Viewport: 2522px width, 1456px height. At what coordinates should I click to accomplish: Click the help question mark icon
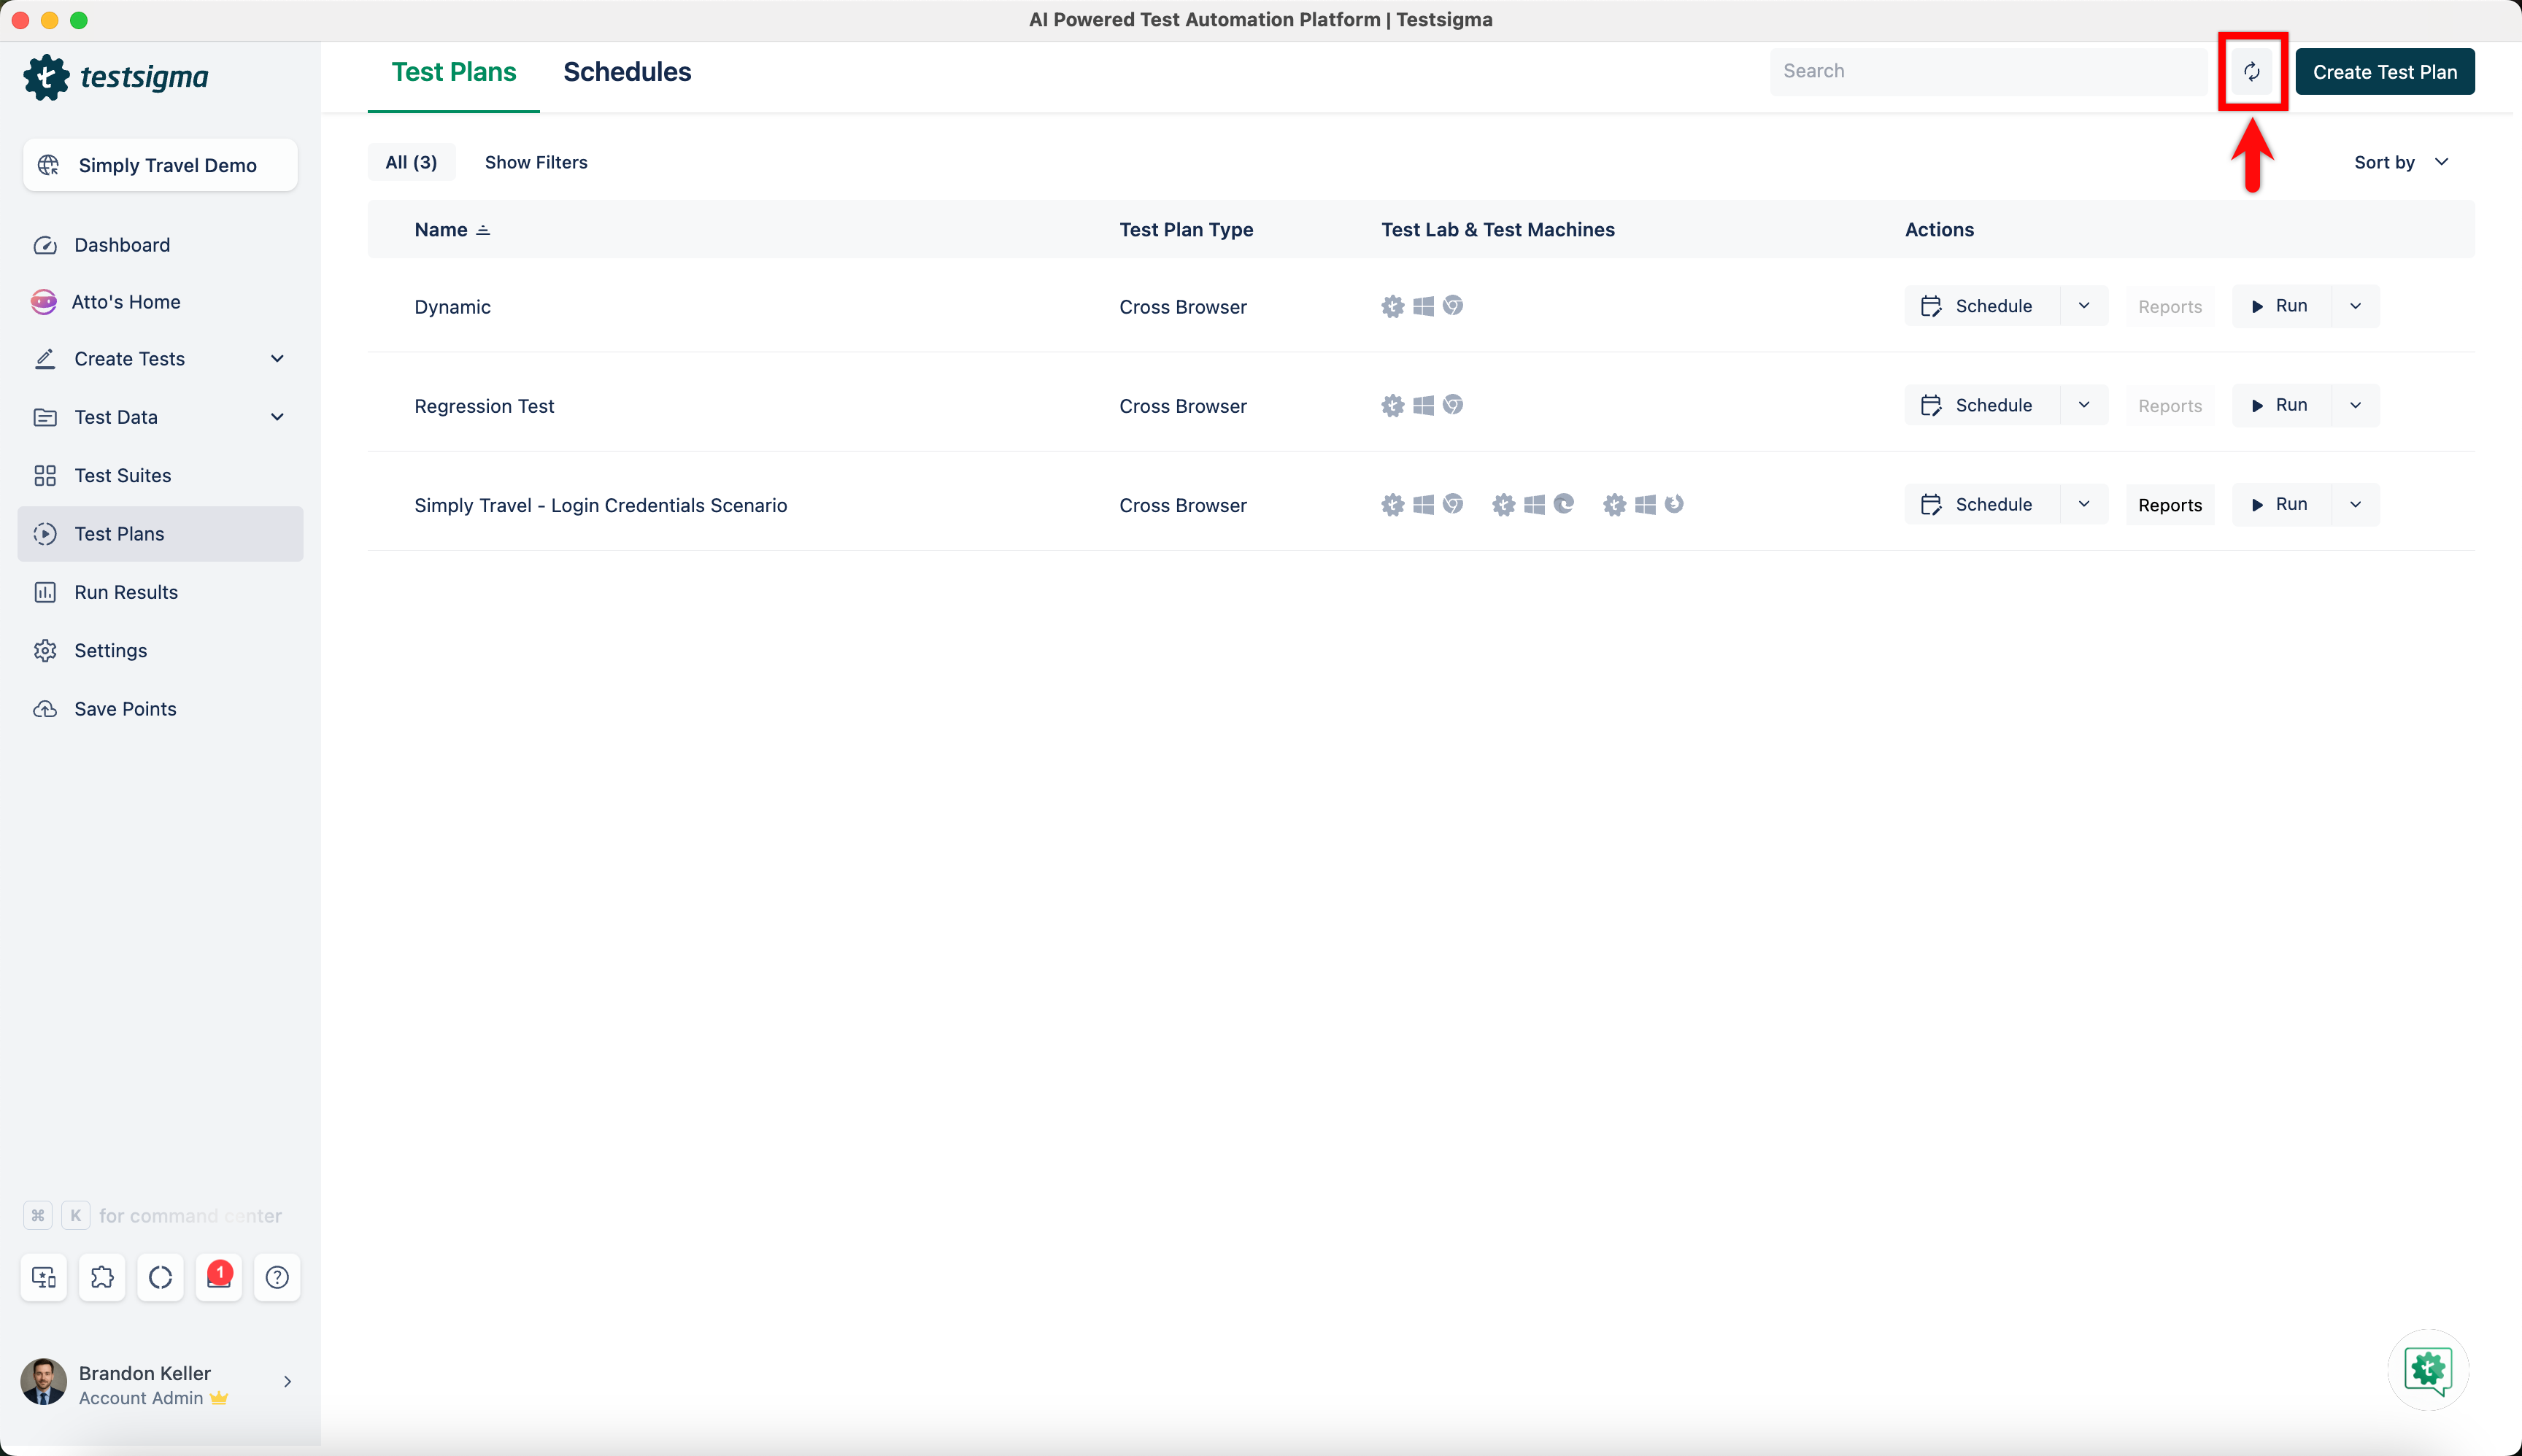click(x=277, y=1277)
